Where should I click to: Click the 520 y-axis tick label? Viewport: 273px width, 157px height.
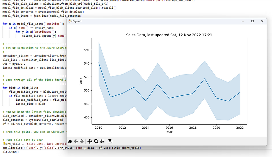click(87, 77)
